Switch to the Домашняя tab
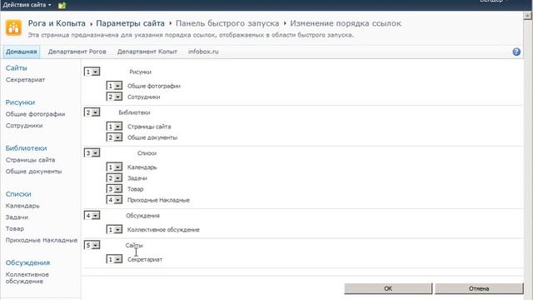Screen dimensions: 533x300 tap(21, 52)
